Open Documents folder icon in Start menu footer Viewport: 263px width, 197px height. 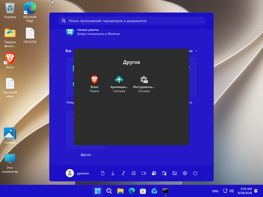coord(103,173)
